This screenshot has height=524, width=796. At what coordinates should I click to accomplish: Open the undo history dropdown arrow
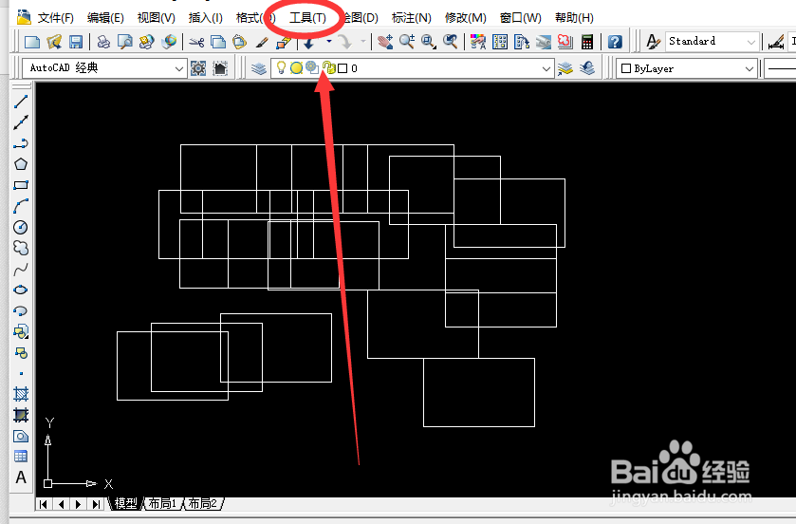coord(329,42)
